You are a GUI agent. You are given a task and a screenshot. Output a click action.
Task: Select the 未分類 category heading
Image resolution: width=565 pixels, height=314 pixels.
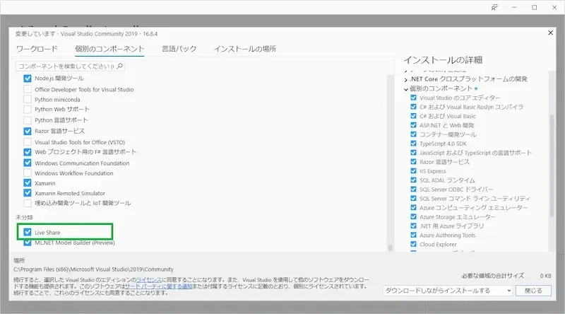(24, 217)
